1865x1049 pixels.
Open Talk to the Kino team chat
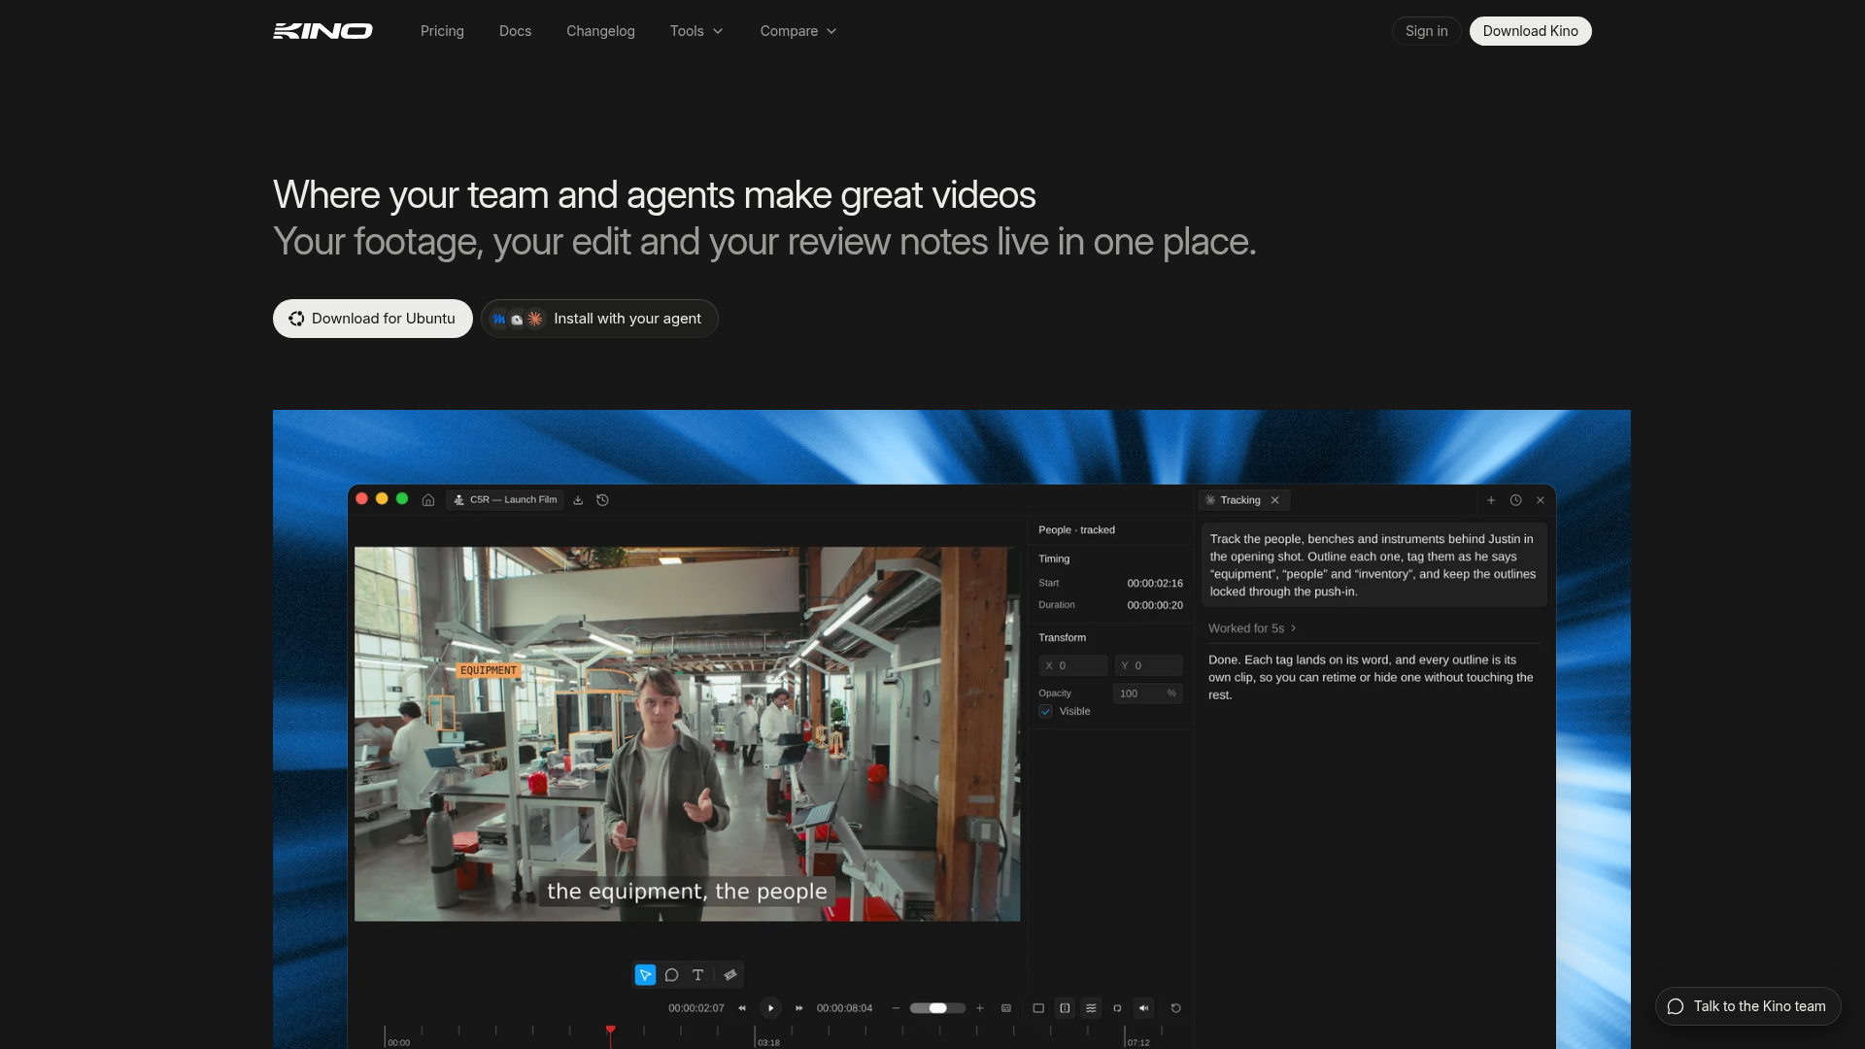coord(1747,1006)
